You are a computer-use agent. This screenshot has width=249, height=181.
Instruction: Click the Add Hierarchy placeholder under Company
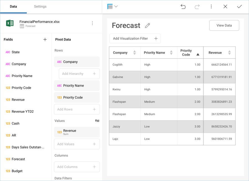click(79, 74)
